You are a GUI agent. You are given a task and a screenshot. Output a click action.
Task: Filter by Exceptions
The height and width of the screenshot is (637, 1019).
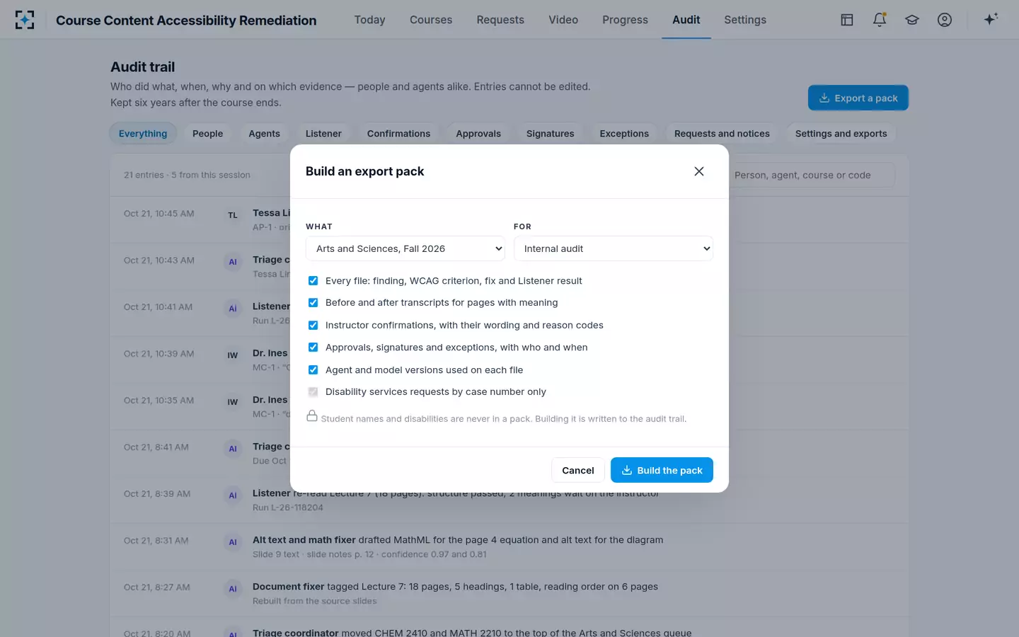[x=624, y=134]
